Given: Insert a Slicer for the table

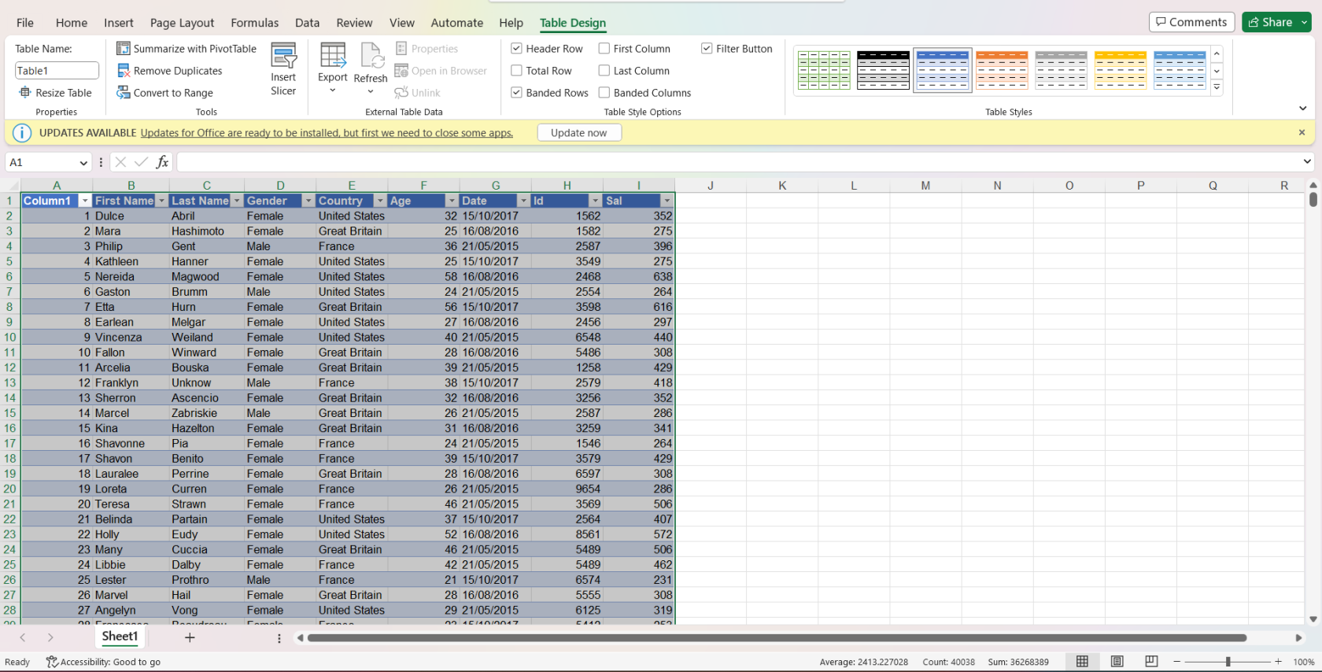Looking at the screenshot, I should [x=283, y=69].
